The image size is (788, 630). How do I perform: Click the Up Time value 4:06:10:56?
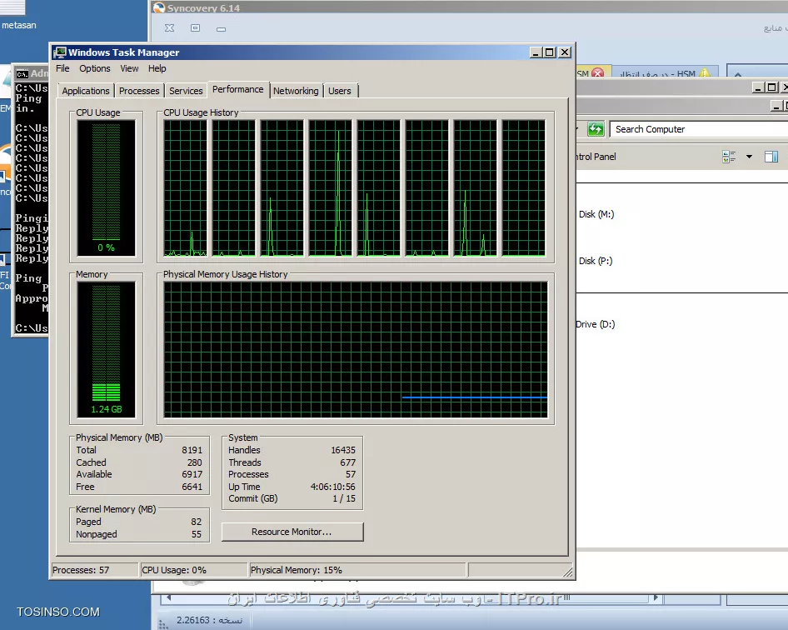332,487
